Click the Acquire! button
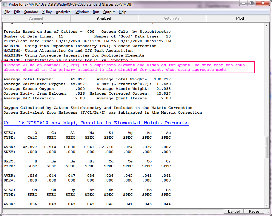This screenshot has width=272, height=216. 36,18
